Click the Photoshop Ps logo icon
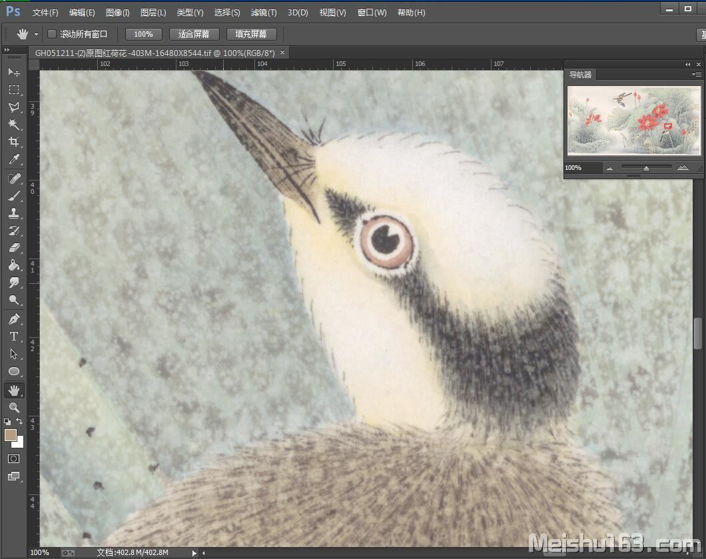The image size is (706, 559). click(13, 11)
